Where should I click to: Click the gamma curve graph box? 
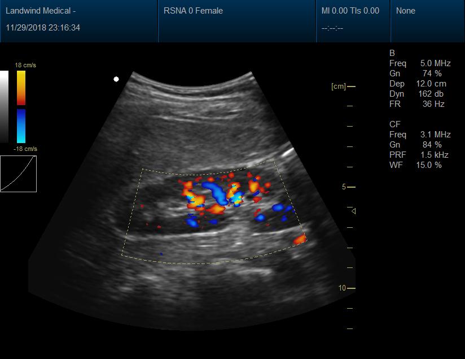pyautogui.click(x=19, y=174)
